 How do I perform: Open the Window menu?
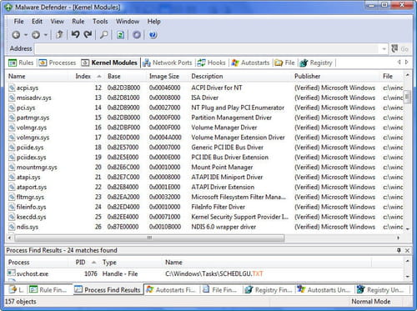tap(128, 22)
